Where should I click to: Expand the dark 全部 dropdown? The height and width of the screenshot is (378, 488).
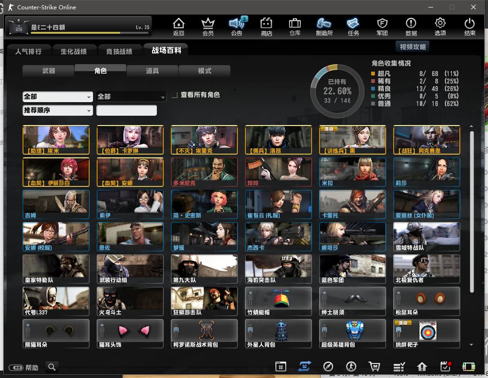(x=131, y=96)
